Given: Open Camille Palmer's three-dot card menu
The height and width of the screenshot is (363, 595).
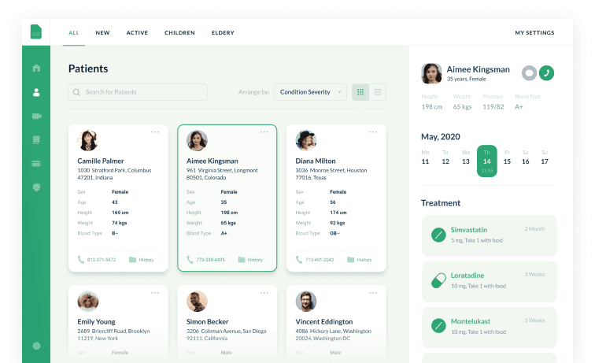Looking at the screenshot, I should pyautogui.click(x=155, y=131).
